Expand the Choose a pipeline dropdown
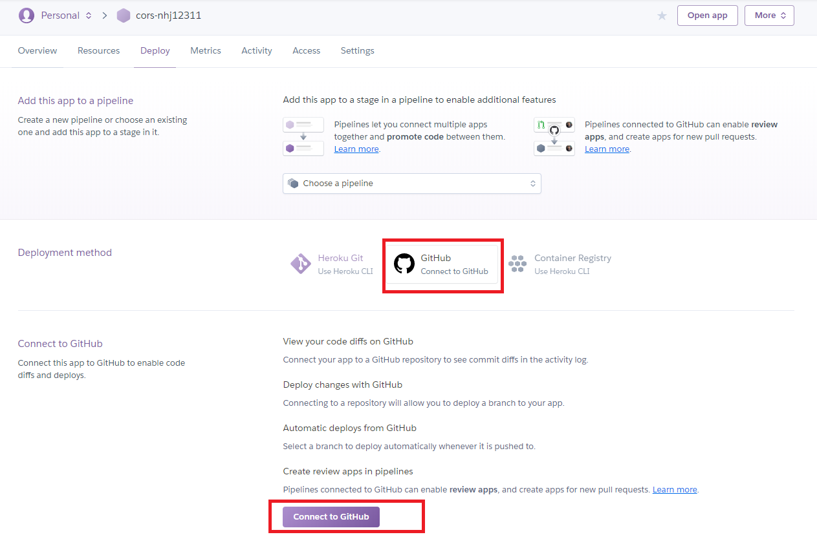Viewport: 817px width, 559px height. pyautogui.click(x=412, y=184)
